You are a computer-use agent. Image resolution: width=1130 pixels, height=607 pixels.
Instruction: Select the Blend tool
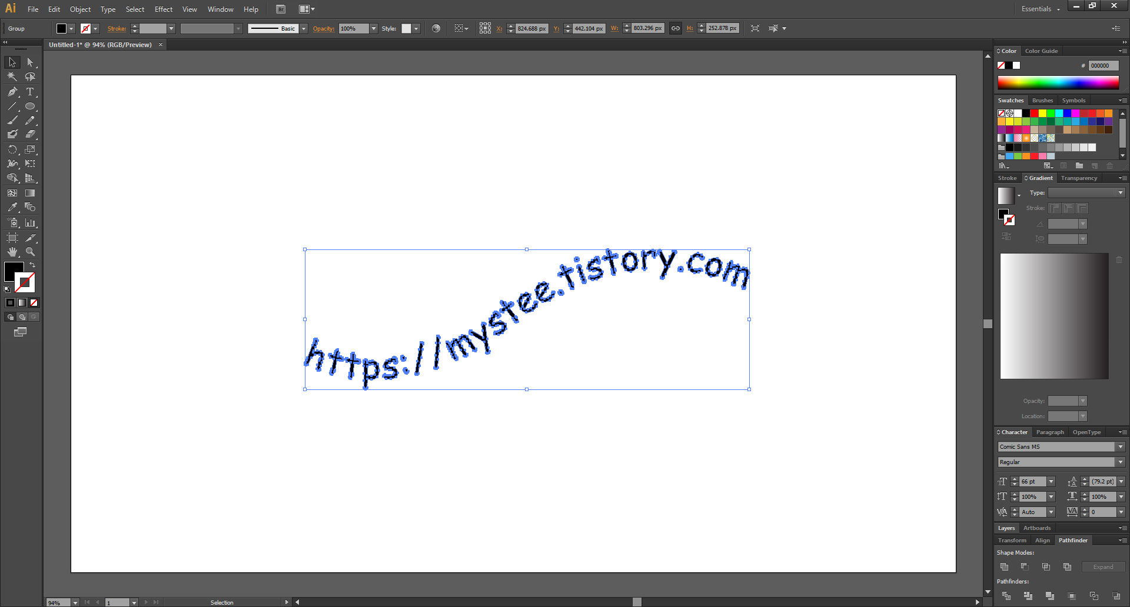tap(30, 207)
